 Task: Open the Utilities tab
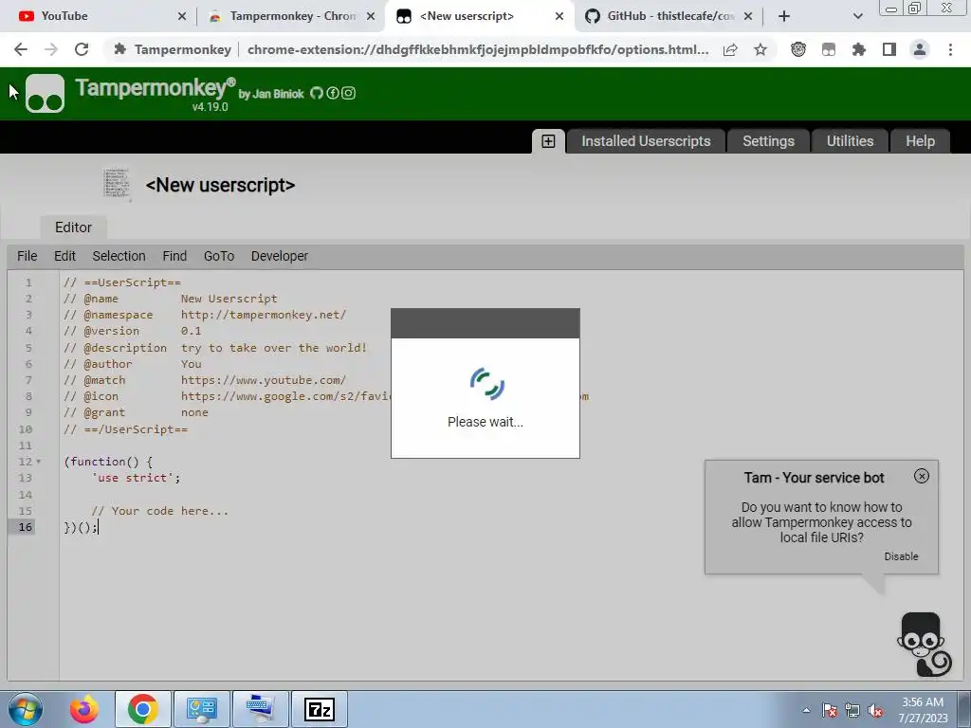click(850, 141)
